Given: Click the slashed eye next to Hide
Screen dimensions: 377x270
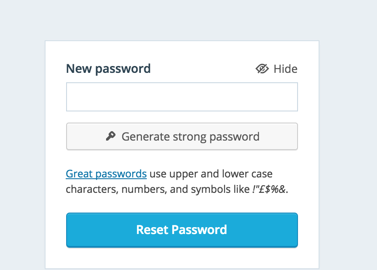Looking at the screenshot, I should 262,69.
